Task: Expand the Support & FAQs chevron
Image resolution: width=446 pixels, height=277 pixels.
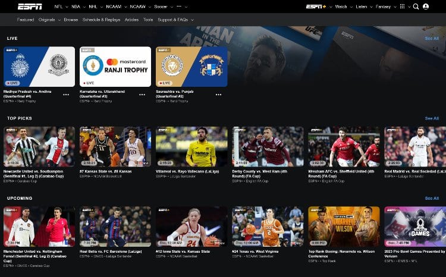Action: (192, 20)
